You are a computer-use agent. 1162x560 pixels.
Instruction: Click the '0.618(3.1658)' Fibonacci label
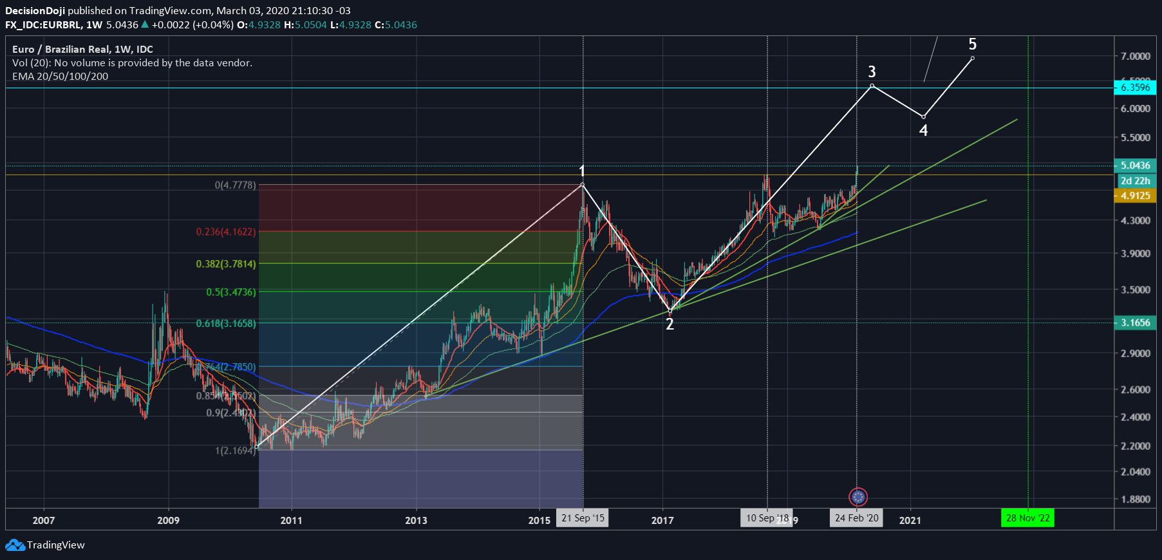pos(226,324)
